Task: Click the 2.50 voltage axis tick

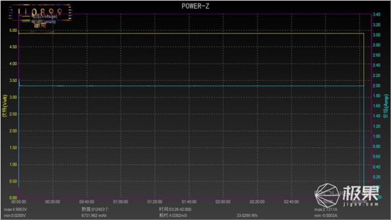Action: [x=13, y=114]
